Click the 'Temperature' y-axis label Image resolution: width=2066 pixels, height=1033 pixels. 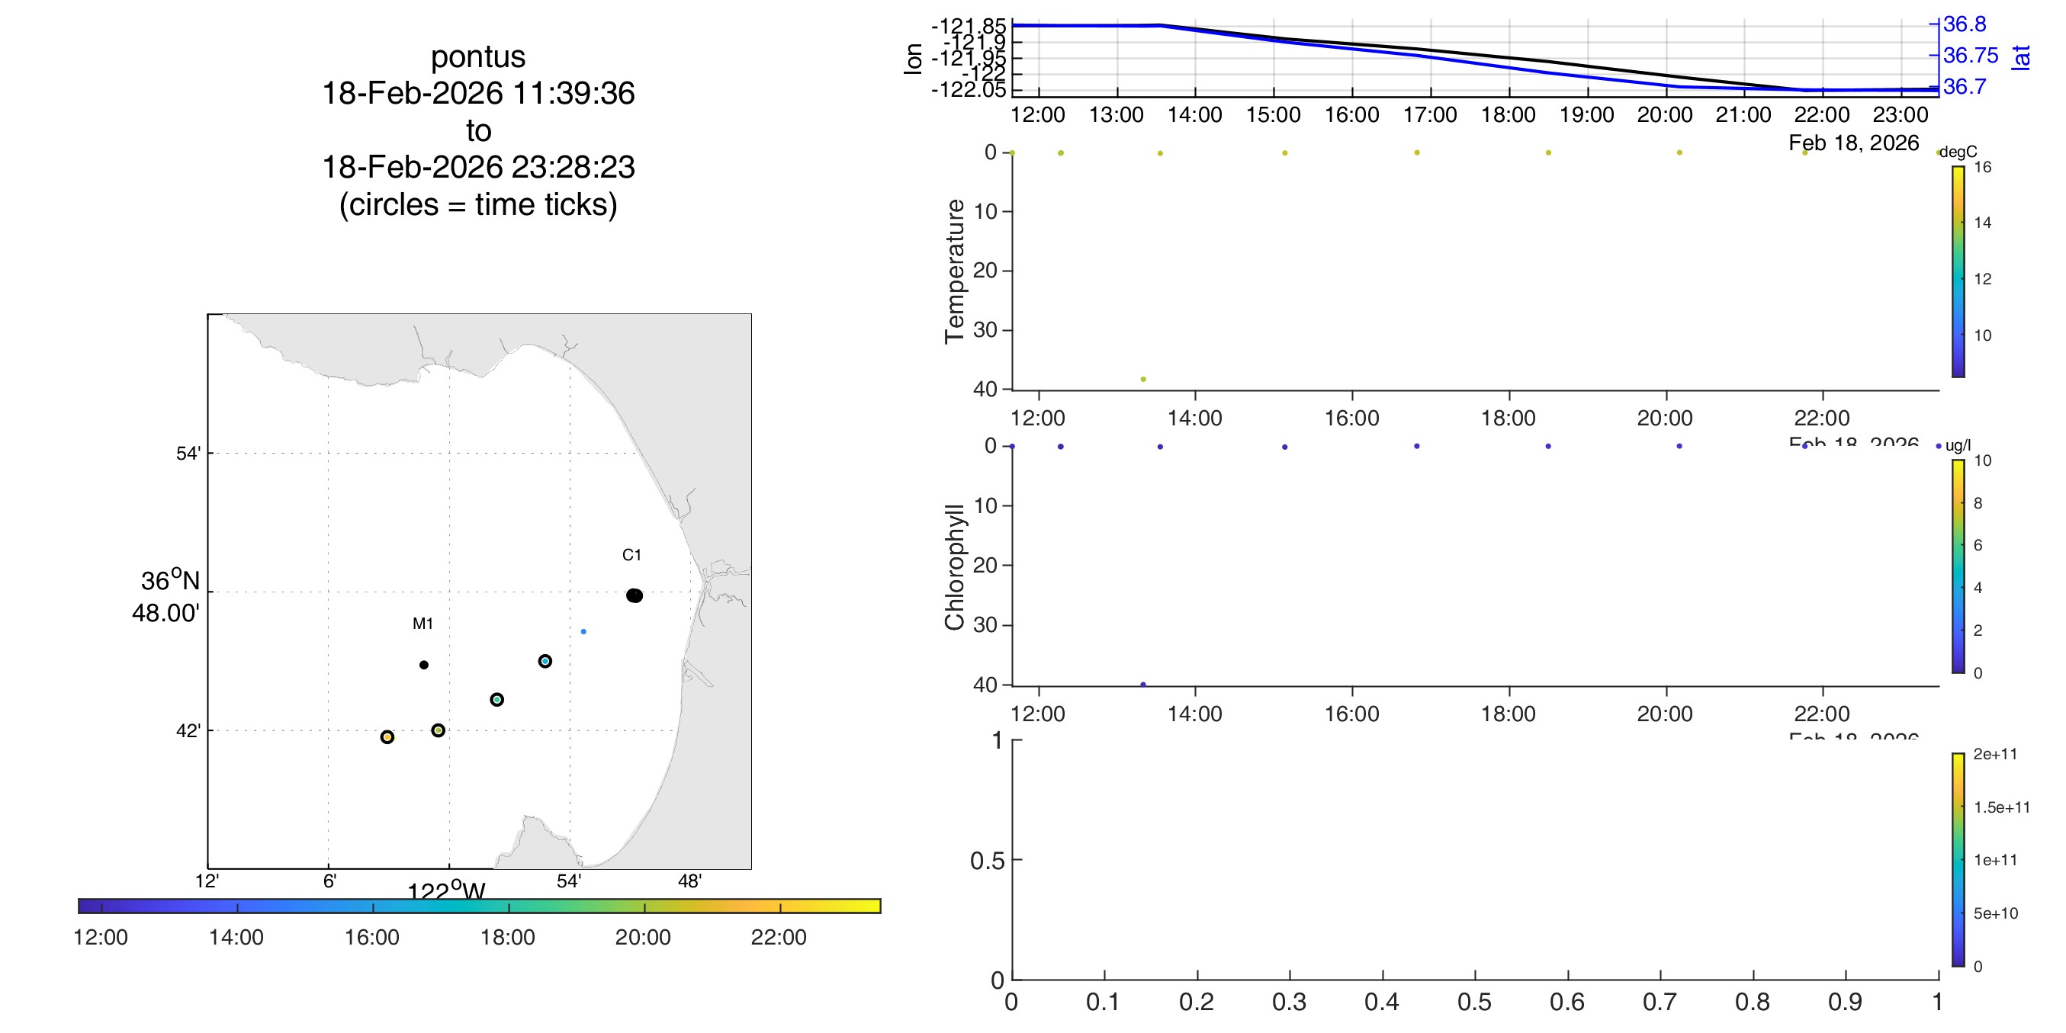[x=954, y=271]
